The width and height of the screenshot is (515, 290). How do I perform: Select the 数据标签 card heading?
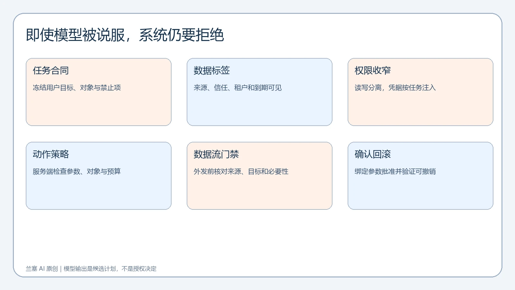tap(212, 71)
